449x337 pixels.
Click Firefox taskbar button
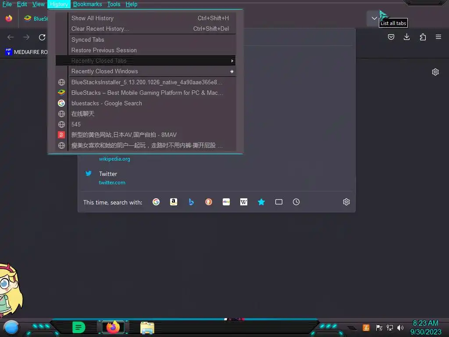click(x=113, y=327)
